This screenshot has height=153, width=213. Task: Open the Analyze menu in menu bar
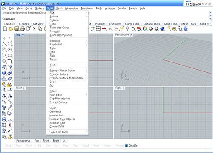point(110,8)
